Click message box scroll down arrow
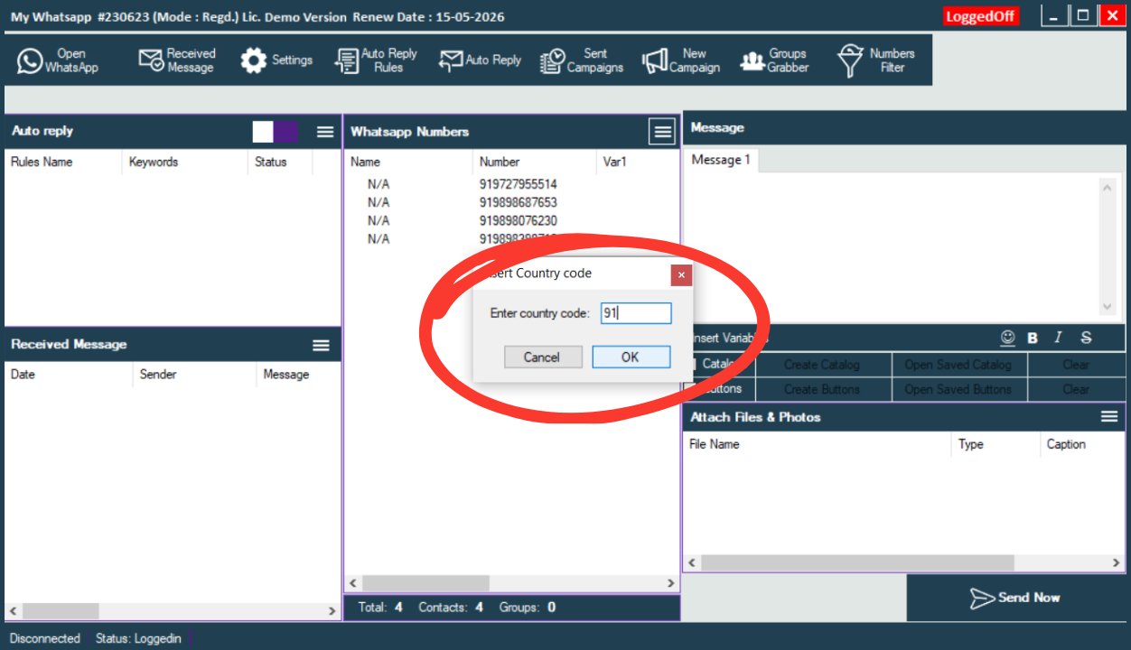Viewport: 1131px width, 650px height. click(1108, 307)
